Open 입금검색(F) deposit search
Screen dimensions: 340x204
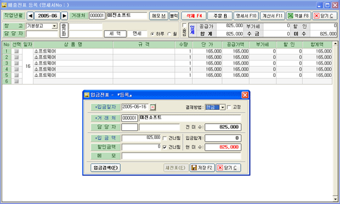click(105, 168)
